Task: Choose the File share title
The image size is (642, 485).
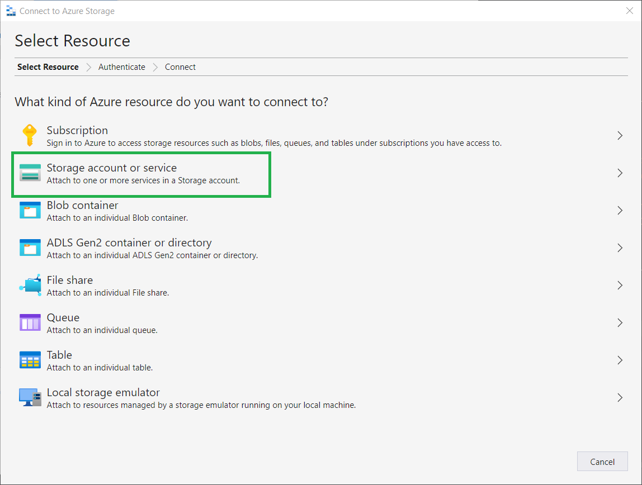Action: (x=69, y=280)
